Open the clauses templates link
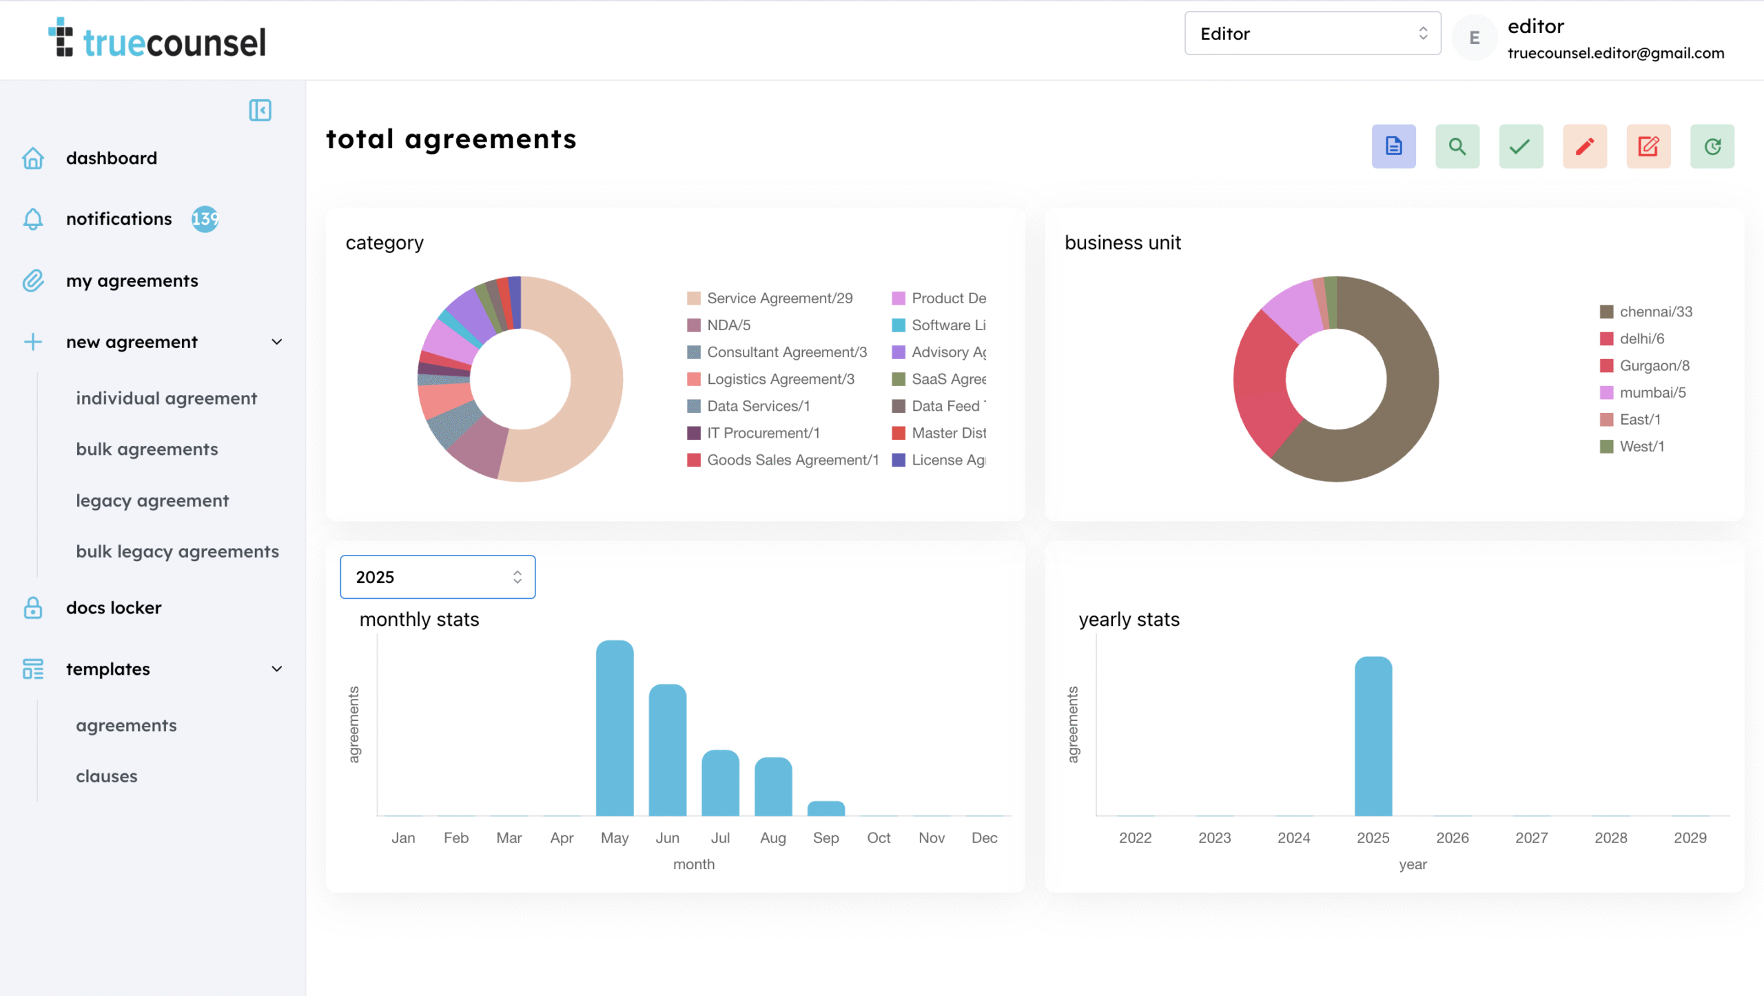 [107, 776]
